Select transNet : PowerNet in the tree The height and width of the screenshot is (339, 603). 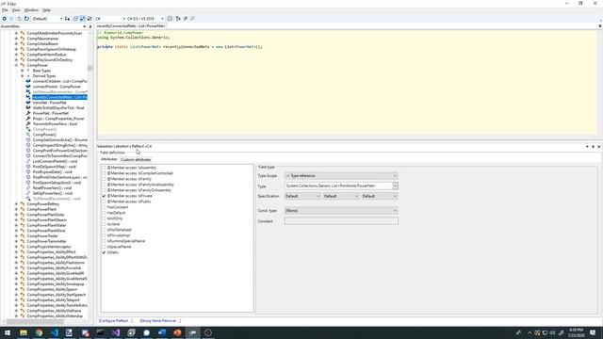coord(49,103)
